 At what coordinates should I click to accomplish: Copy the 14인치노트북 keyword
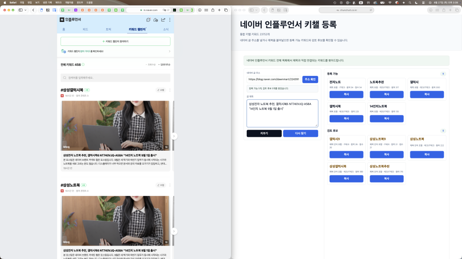[386, 118]
